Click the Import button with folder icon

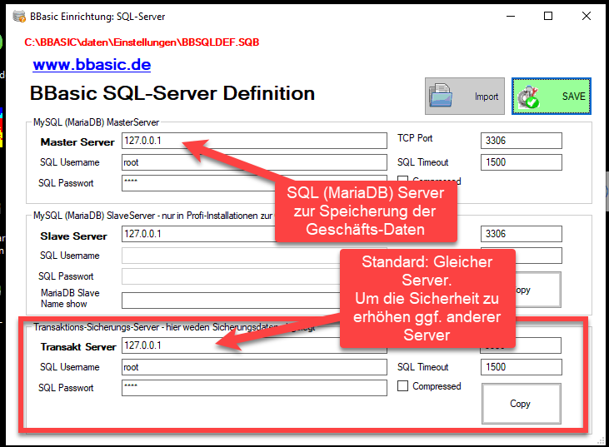(x=465, y=97)
